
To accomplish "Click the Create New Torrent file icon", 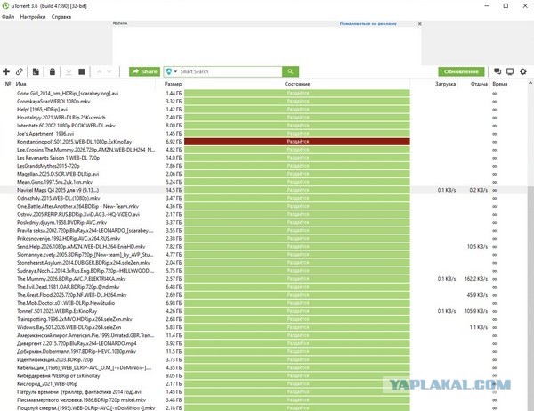I will pyautogui.click(x=36, y=71).
